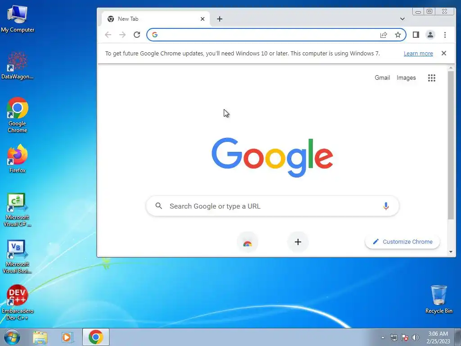The height and width of the screenshot is (346, 461).
Task: Open the Images link
Action: coord(406,77)
